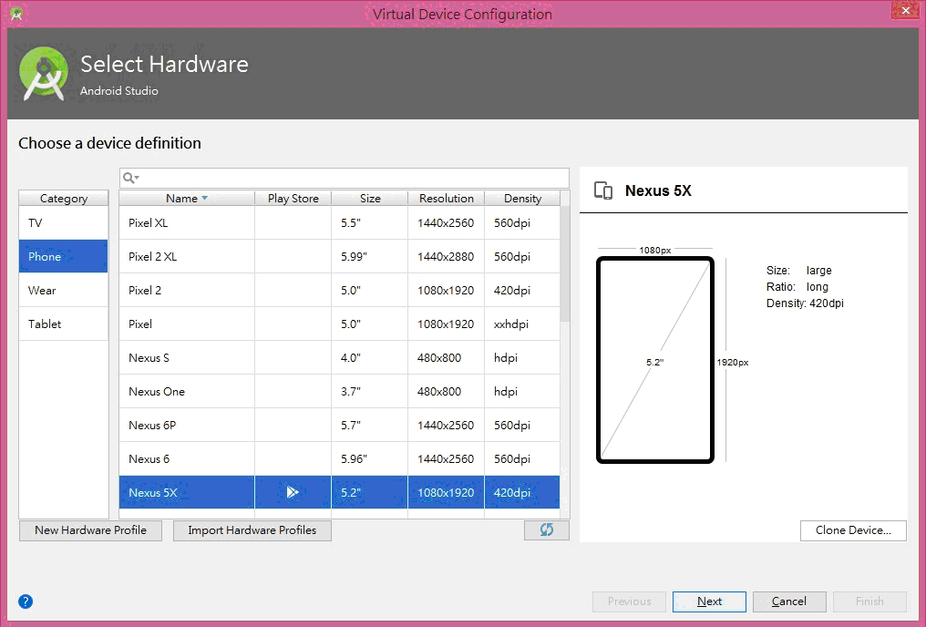The width and height of the screenshot is (926, 627).
Task: Click the Ratio: long preview text
Action: click(797, 286)
